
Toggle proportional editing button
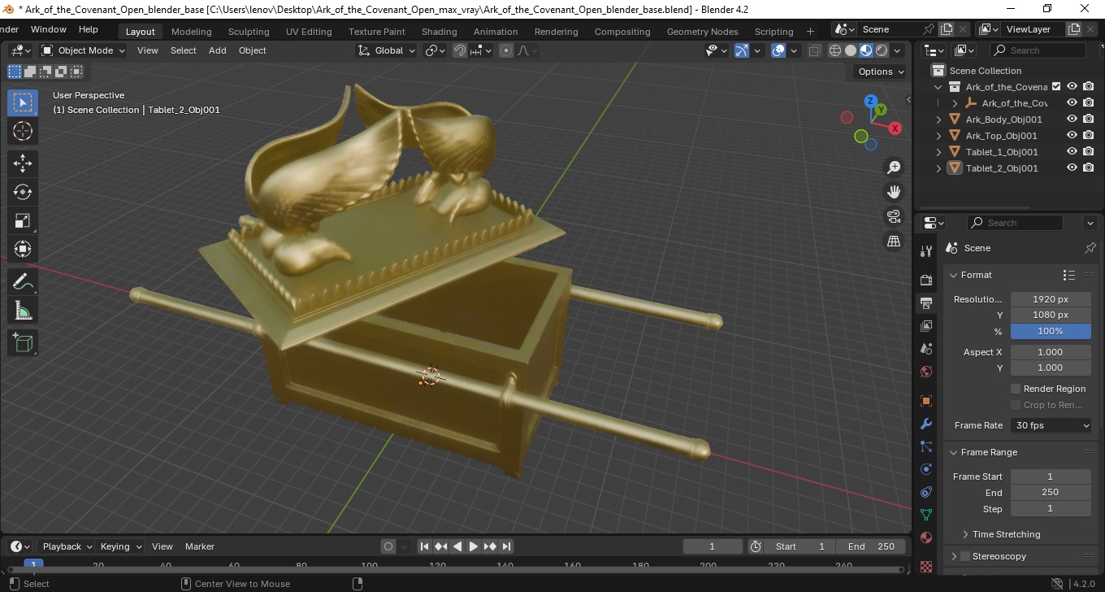(506, 50)
